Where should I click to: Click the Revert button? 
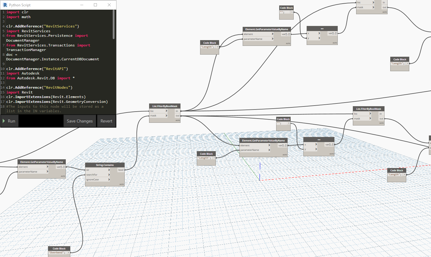[x=106, y=121]
